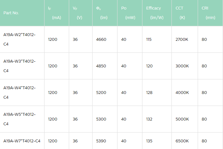Click the 3000K color temperature cell

[182, 66]
